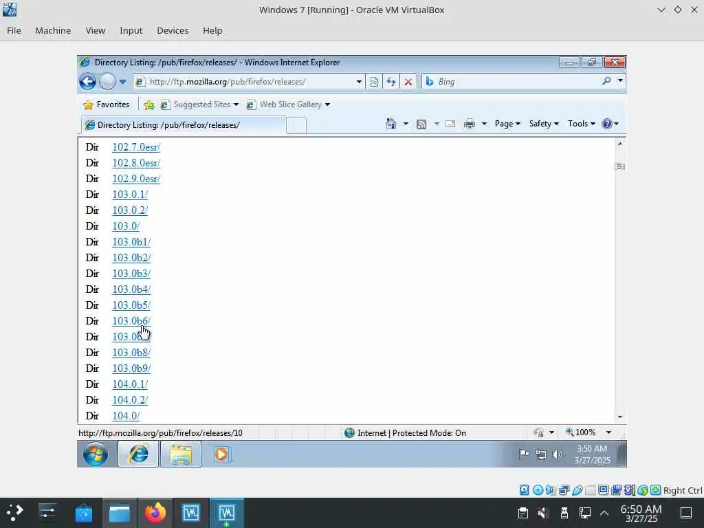Viewport: 704px width, 528px height.
Task: Click the Action Center flag tray icon
Action: click(x=524, y=454)
